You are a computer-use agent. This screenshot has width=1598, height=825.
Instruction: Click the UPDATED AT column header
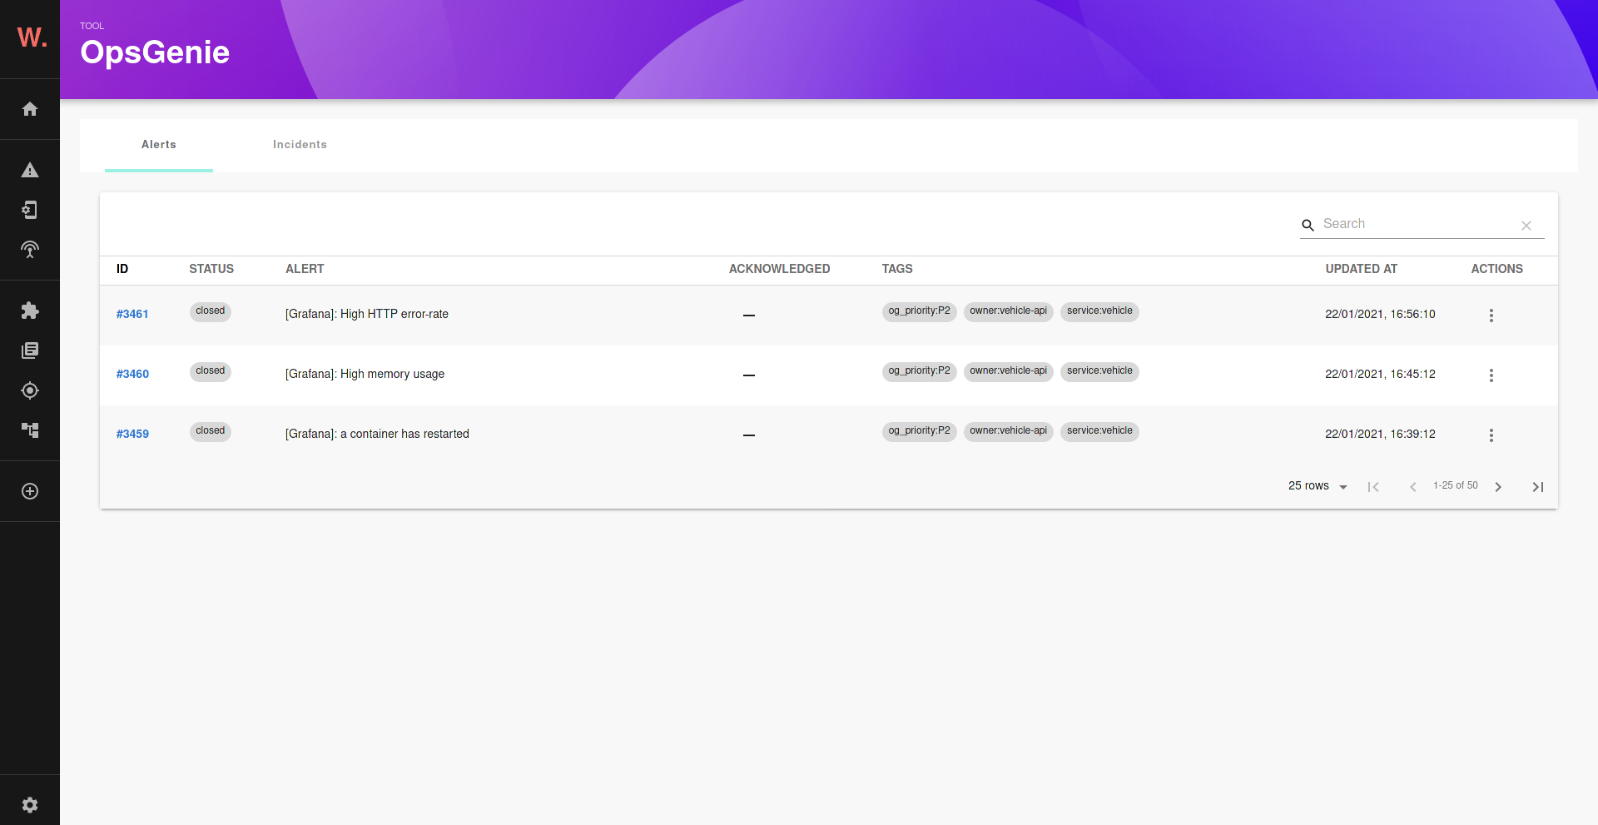pos(1361,269)
